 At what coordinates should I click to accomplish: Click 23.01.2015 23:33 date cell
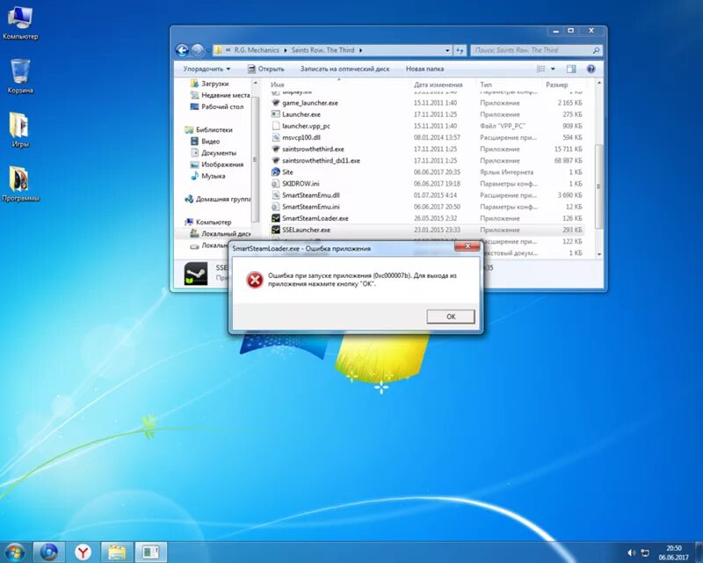(437, 230)
